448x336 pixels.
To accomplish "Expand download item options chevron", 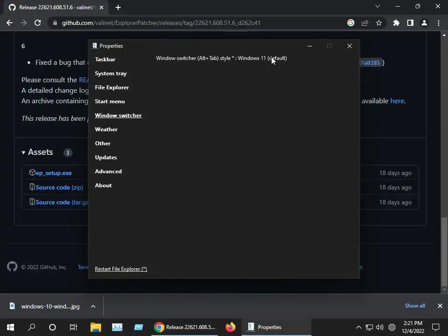I will point(93,306).
